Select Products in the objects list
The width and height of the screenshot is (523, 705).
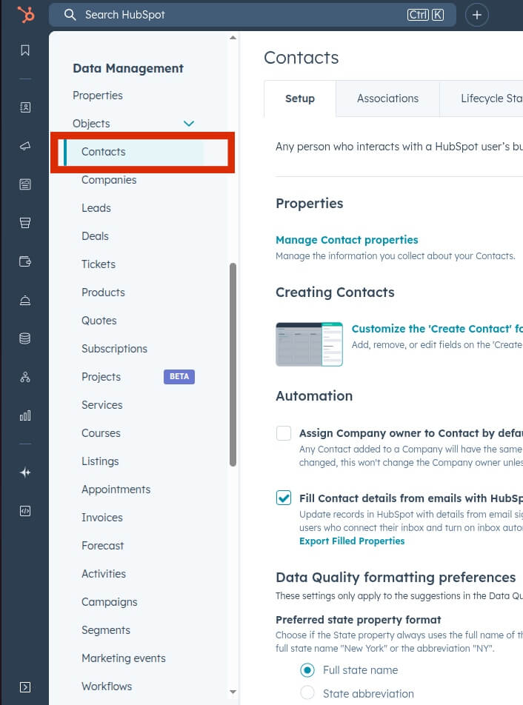click(x=104, y=293)
